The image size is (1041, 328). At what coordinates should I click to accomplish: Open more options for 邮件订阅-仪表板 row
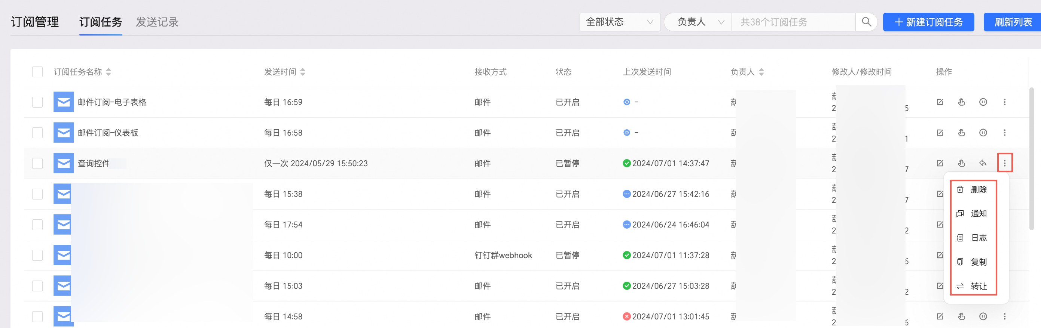click(1004, 133)
